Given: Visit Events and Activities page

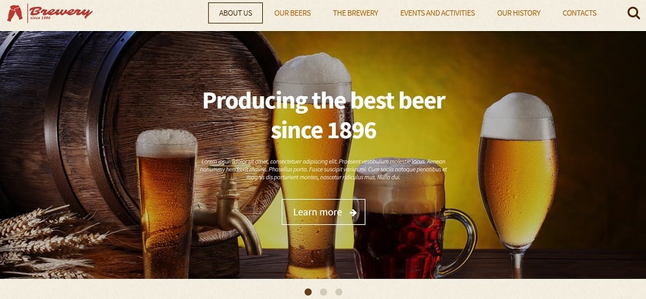Looking at the screenshot, I should pos(437,13).
